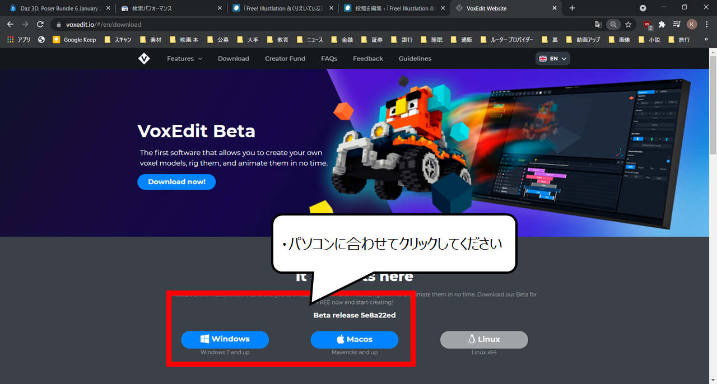Click the forward navigation arrow
Viewport: 717px width, 384px height.
coord(25,25)
